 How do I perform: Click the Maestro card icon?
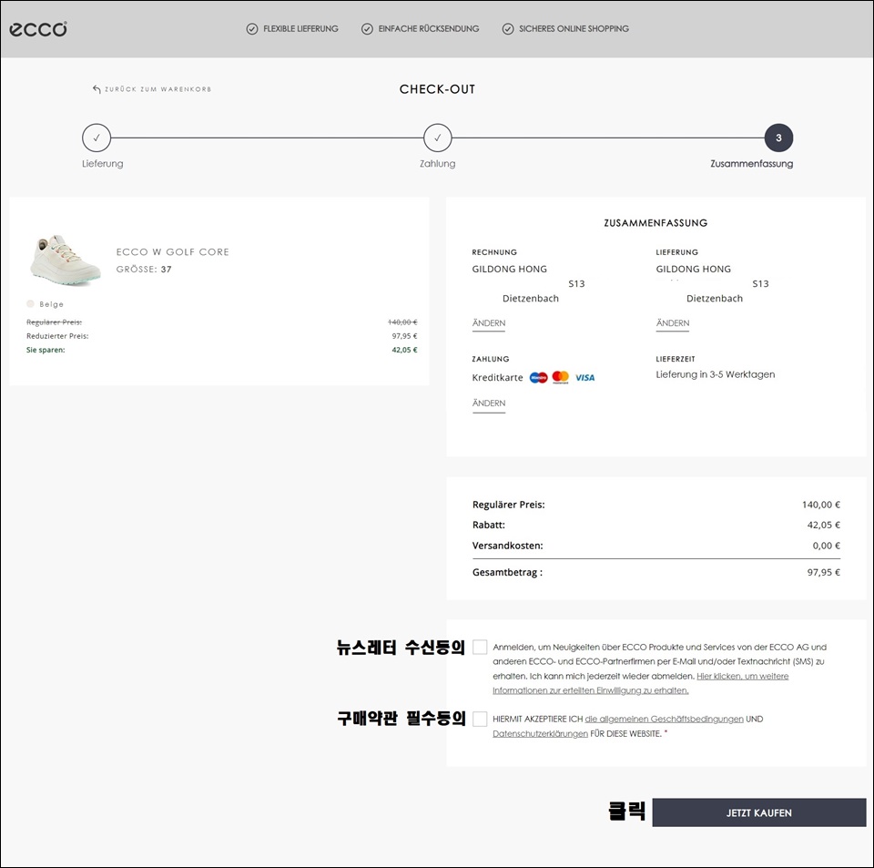tap(538, 378)
